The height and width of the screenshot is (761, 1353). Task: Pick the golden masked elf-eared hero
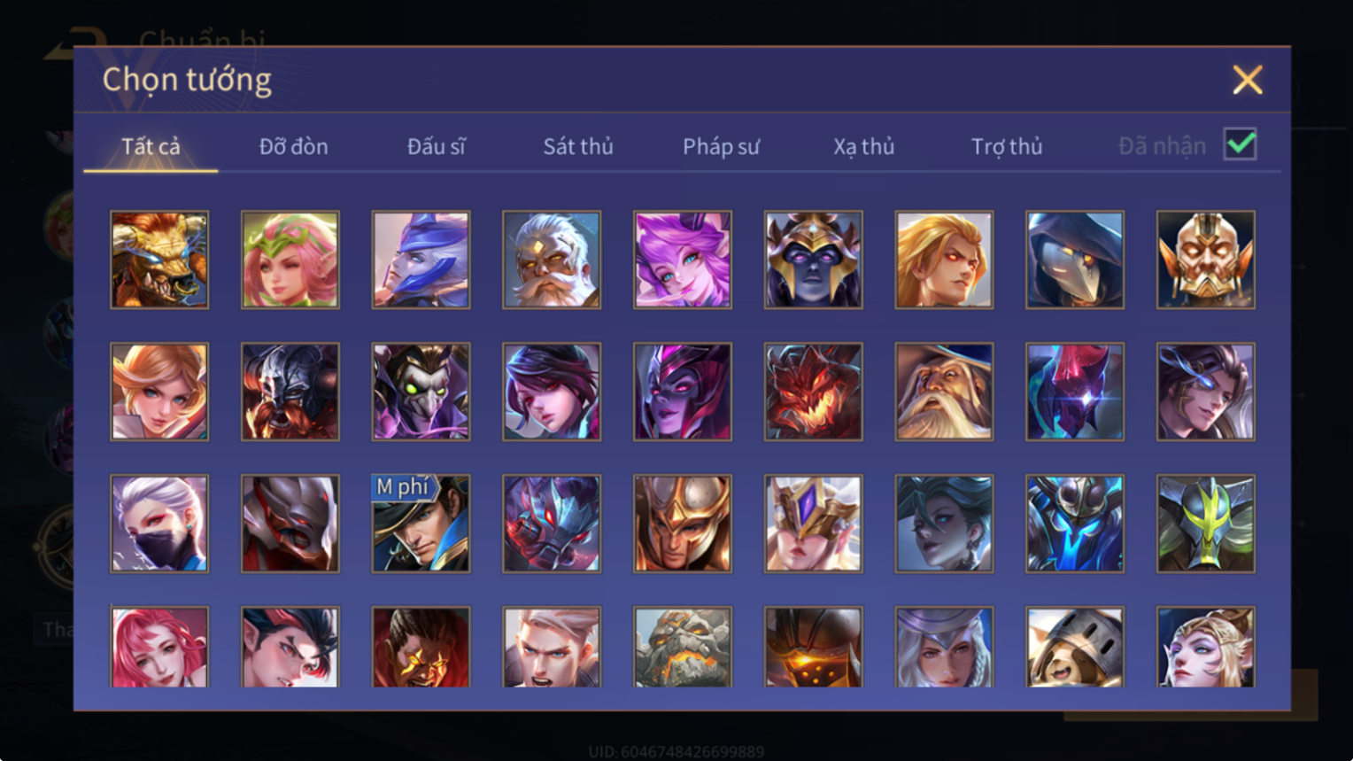[x=1206, y=260]
